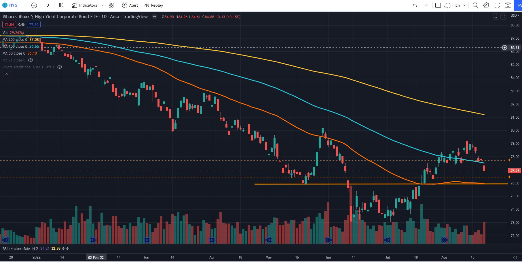Click the dividend marker at Aug
This screenshot has height=262, width=522.
coord(445,240)
